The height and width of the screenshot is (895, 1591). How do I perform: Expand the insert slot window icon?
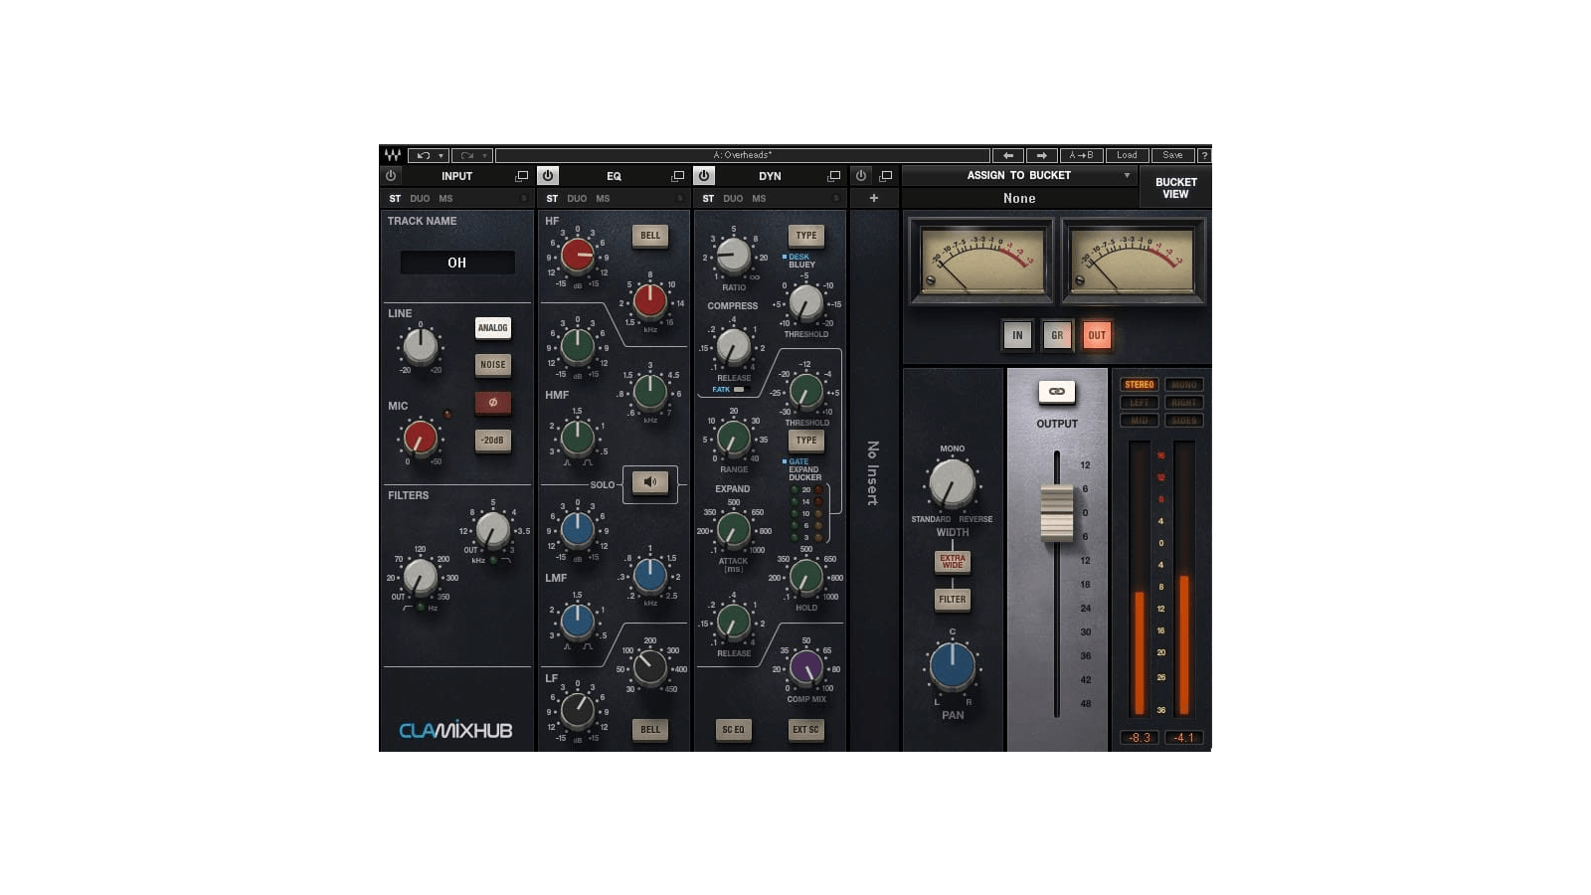click(x=886, y=176)
